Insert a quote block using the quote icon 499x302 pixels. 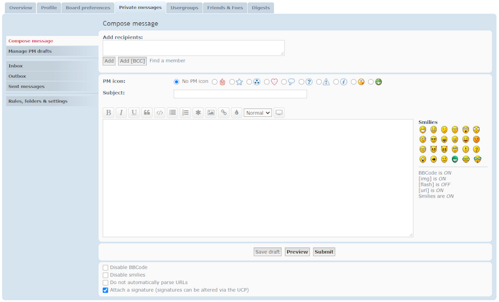pyautogui.click(x=147, y=112)
